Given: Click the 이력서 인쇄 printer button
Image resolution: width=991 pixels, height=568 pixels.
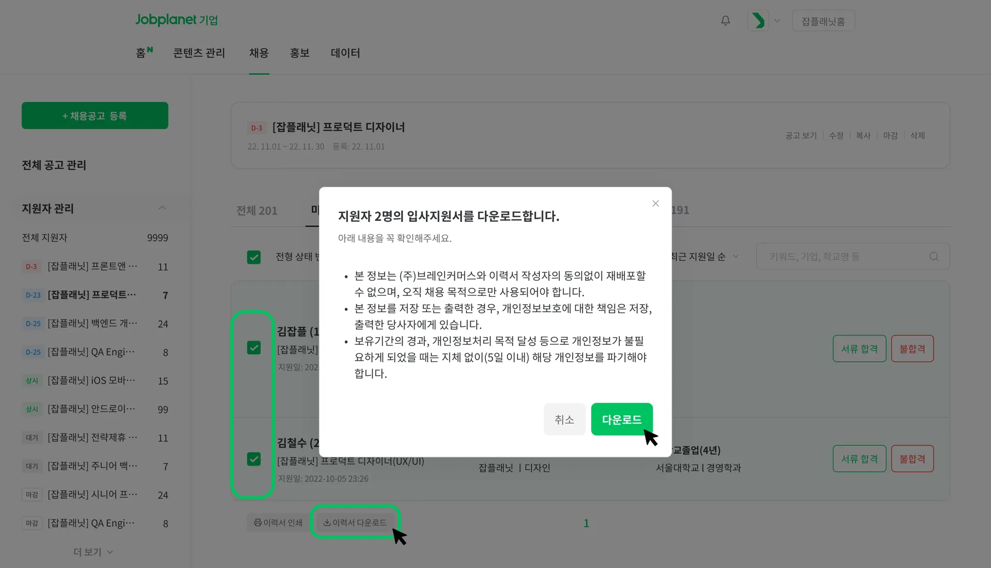Looking at the screenshot, I should 278,522.
